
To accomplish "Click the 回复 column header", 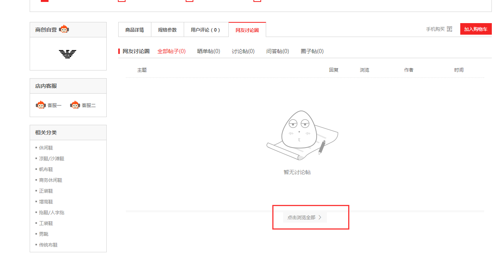I will click(x=334, y=70).
